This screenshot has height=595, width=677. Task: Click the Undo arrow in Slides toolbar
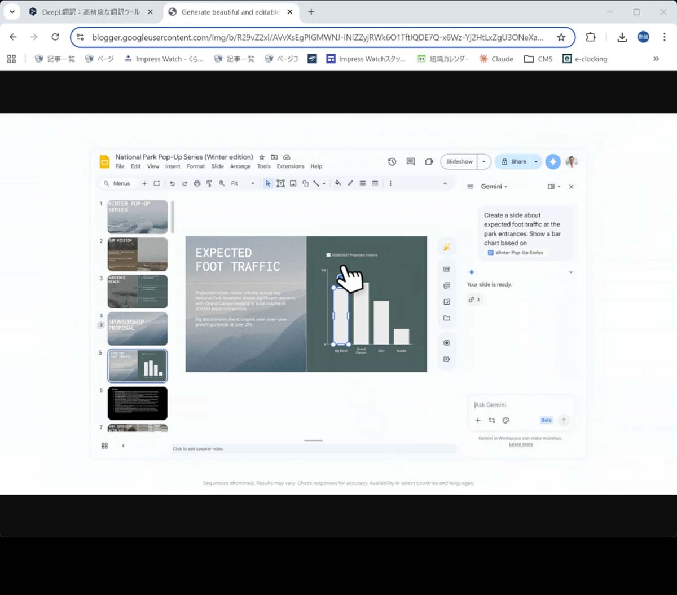(x=172, y=183)
